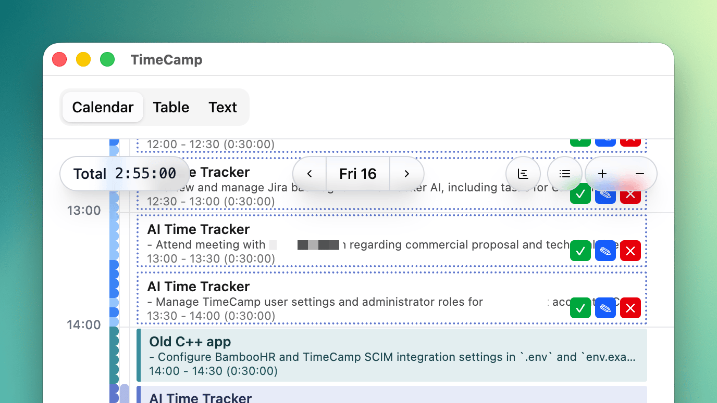
Task: Click '14:00 - 14:30 (0:30:00)' text
Action: [x=213, y=371]
